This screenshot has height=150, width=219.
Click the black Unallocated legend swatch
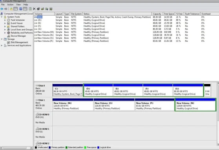[x=36, y=147]
